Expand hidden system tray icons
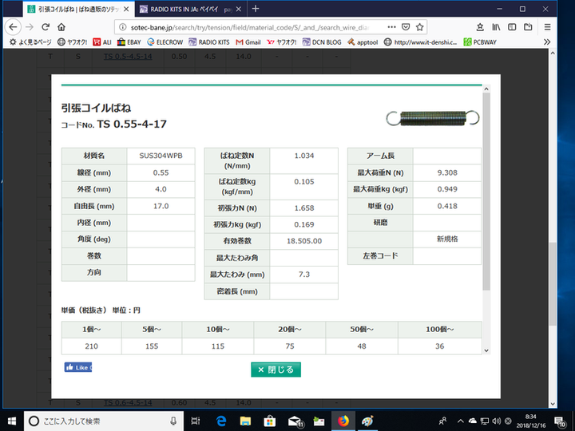The width and height of the screenshot is (575, 431). point(458,421)
